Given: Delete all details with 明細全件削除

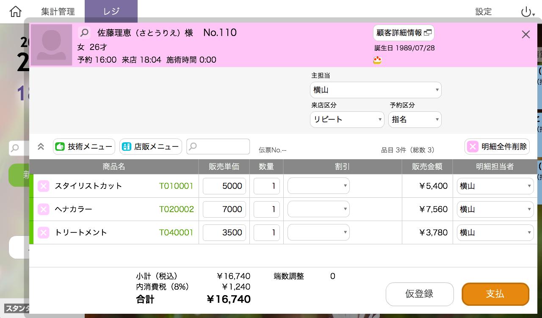Looking at the screenshot, I should pyautogui.click(x=497, y=147).
